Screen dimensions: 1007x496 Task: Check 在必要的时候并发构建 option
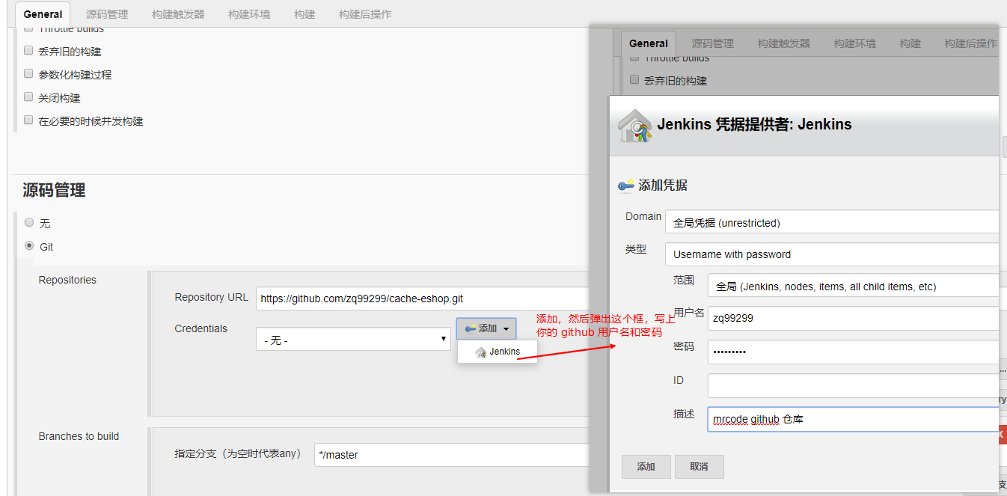[x=28, y=120]
